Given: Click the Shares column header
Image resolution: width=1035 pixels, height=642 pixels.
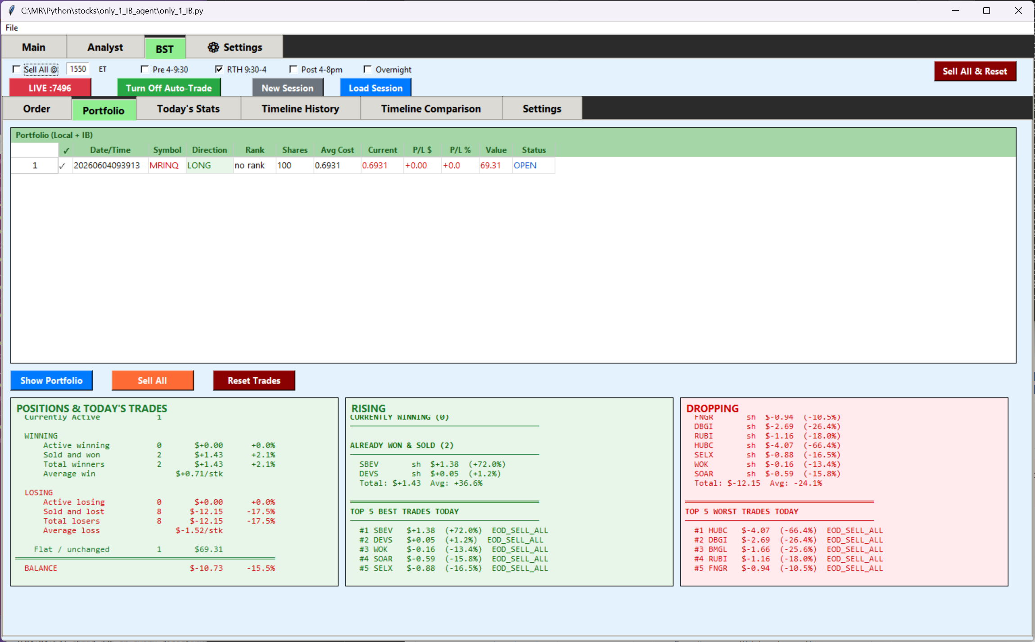Looking at the screenshot, I should coord(294,150).
